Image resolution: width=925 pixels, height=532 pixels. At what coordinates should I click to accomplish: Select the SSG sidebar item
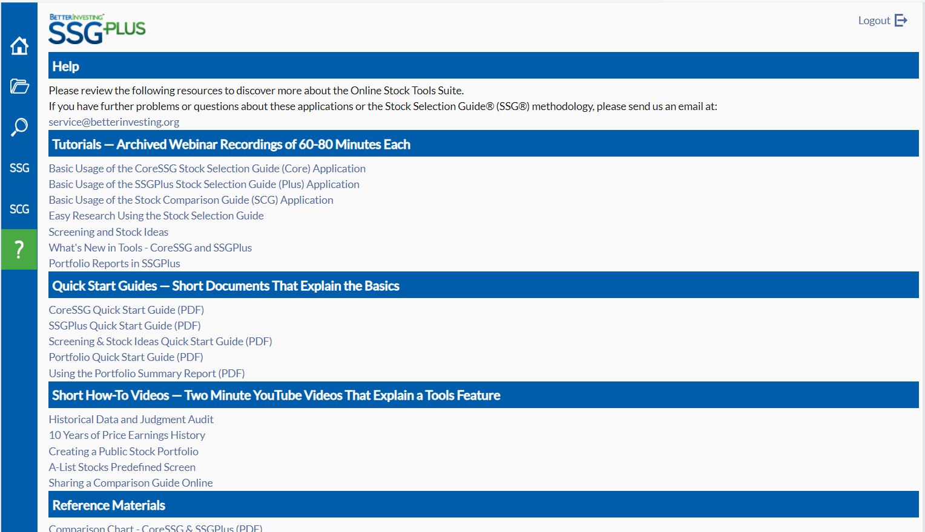pyautogui.click(x=19, y=168)
